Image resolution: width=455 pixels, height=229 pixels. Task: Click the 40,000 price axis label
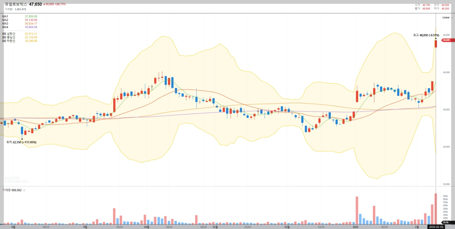coord(446,73)
